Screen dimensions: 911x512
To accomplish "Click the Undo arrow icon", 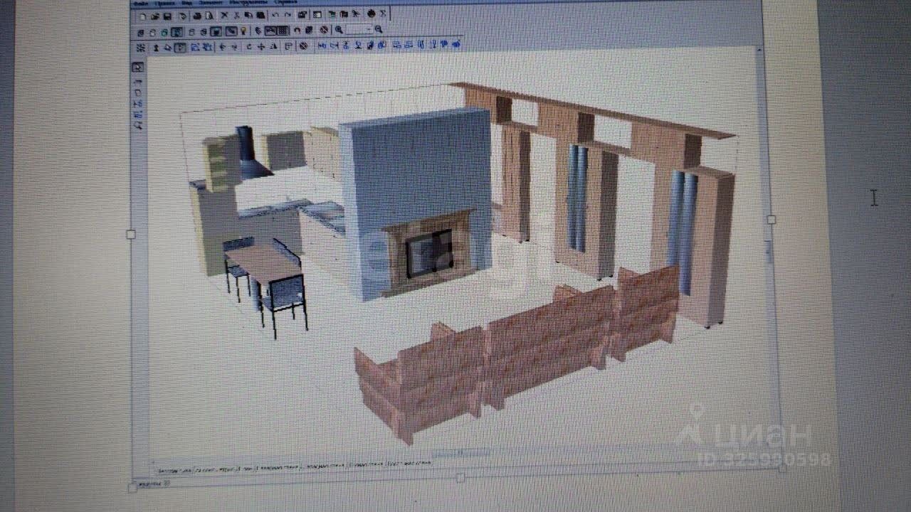I will (x=275, y=15).
